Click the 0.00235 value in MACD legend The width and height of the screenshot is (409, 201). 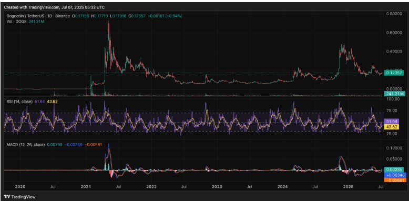tap(55, 144)
